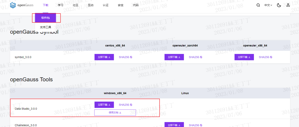Open the 下载 menu
Image resolution: width=299 pixels, height=127 pixels.
[x=46, y=5]
